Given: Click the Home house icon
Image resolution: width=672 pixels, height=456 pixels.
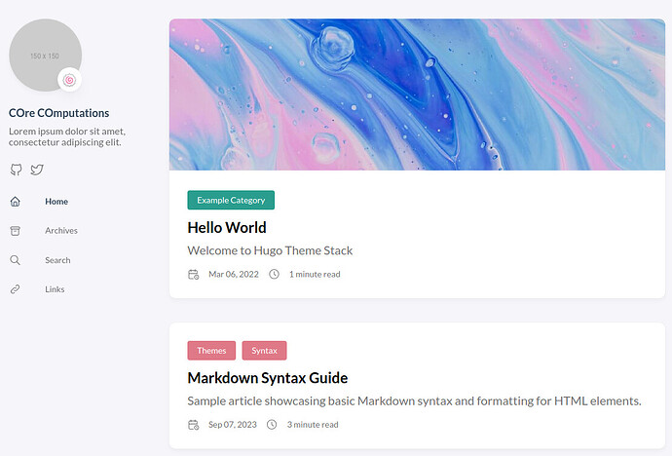Looking at the screenshot, I should click(15, 202).
